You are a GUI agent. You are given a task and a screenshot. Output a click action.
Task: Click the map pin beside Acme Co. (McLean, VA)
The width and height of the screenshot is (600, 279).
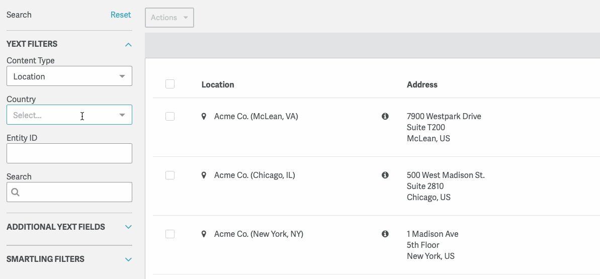pos(204,116)
